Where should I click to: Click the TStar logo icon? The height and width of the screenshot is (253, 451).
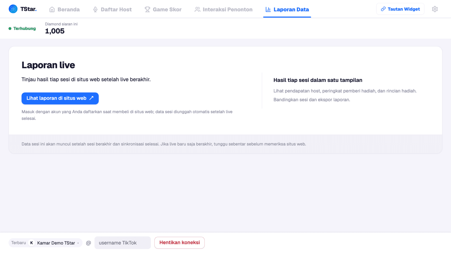point(13,9)
